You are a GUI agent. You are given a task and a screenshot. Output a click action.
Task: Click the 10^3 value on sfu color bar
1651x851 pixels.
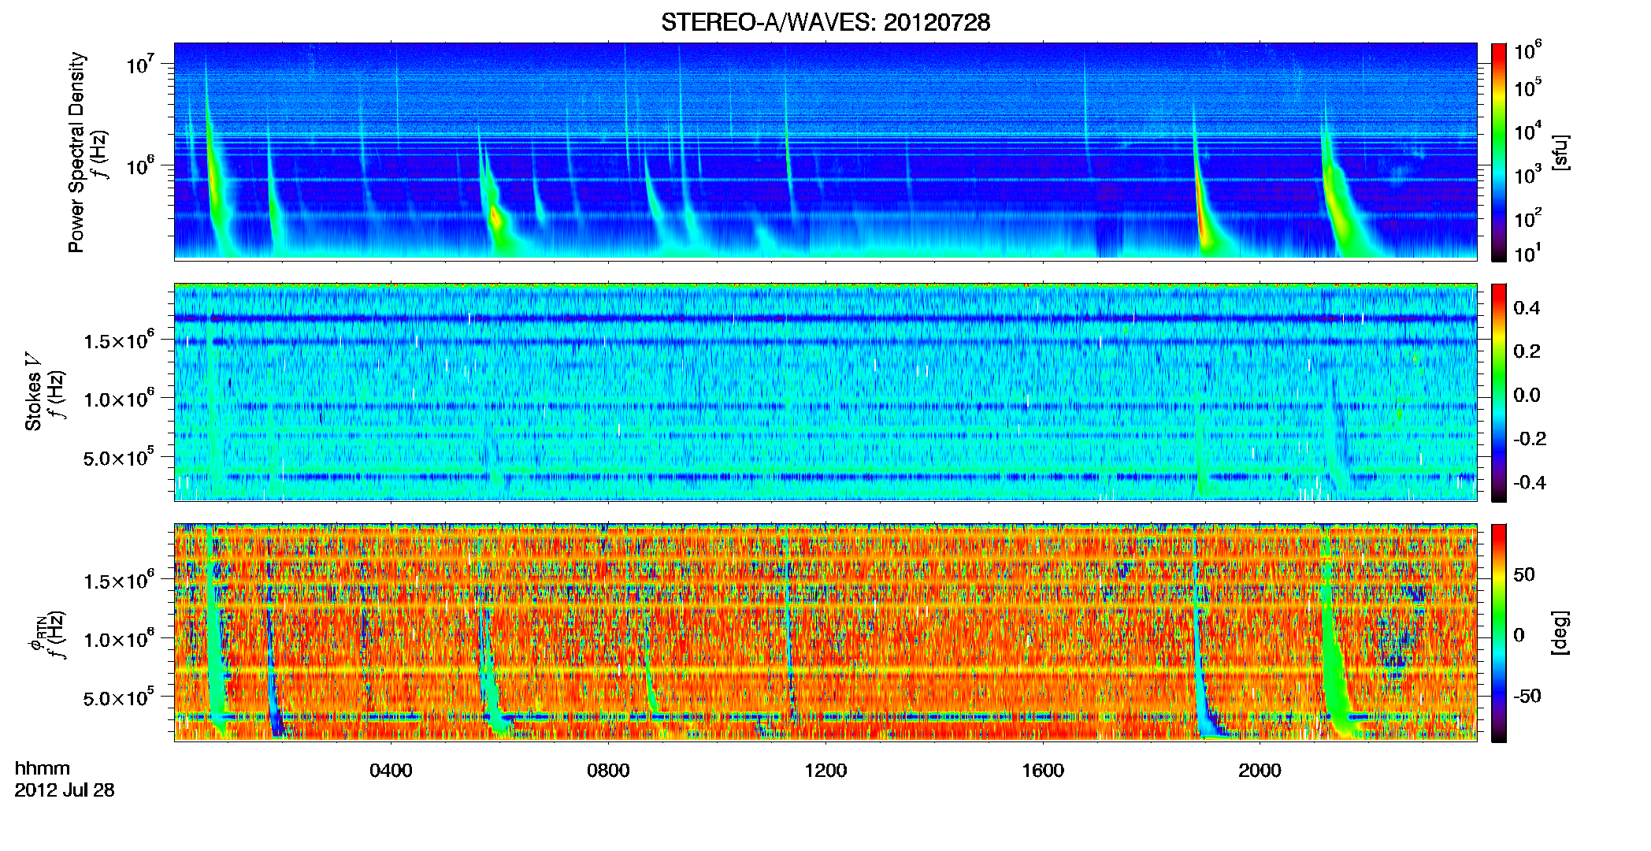(x=1527, y=175)
